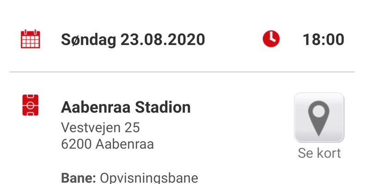Click the postal code '6200'

coord(76,144)
